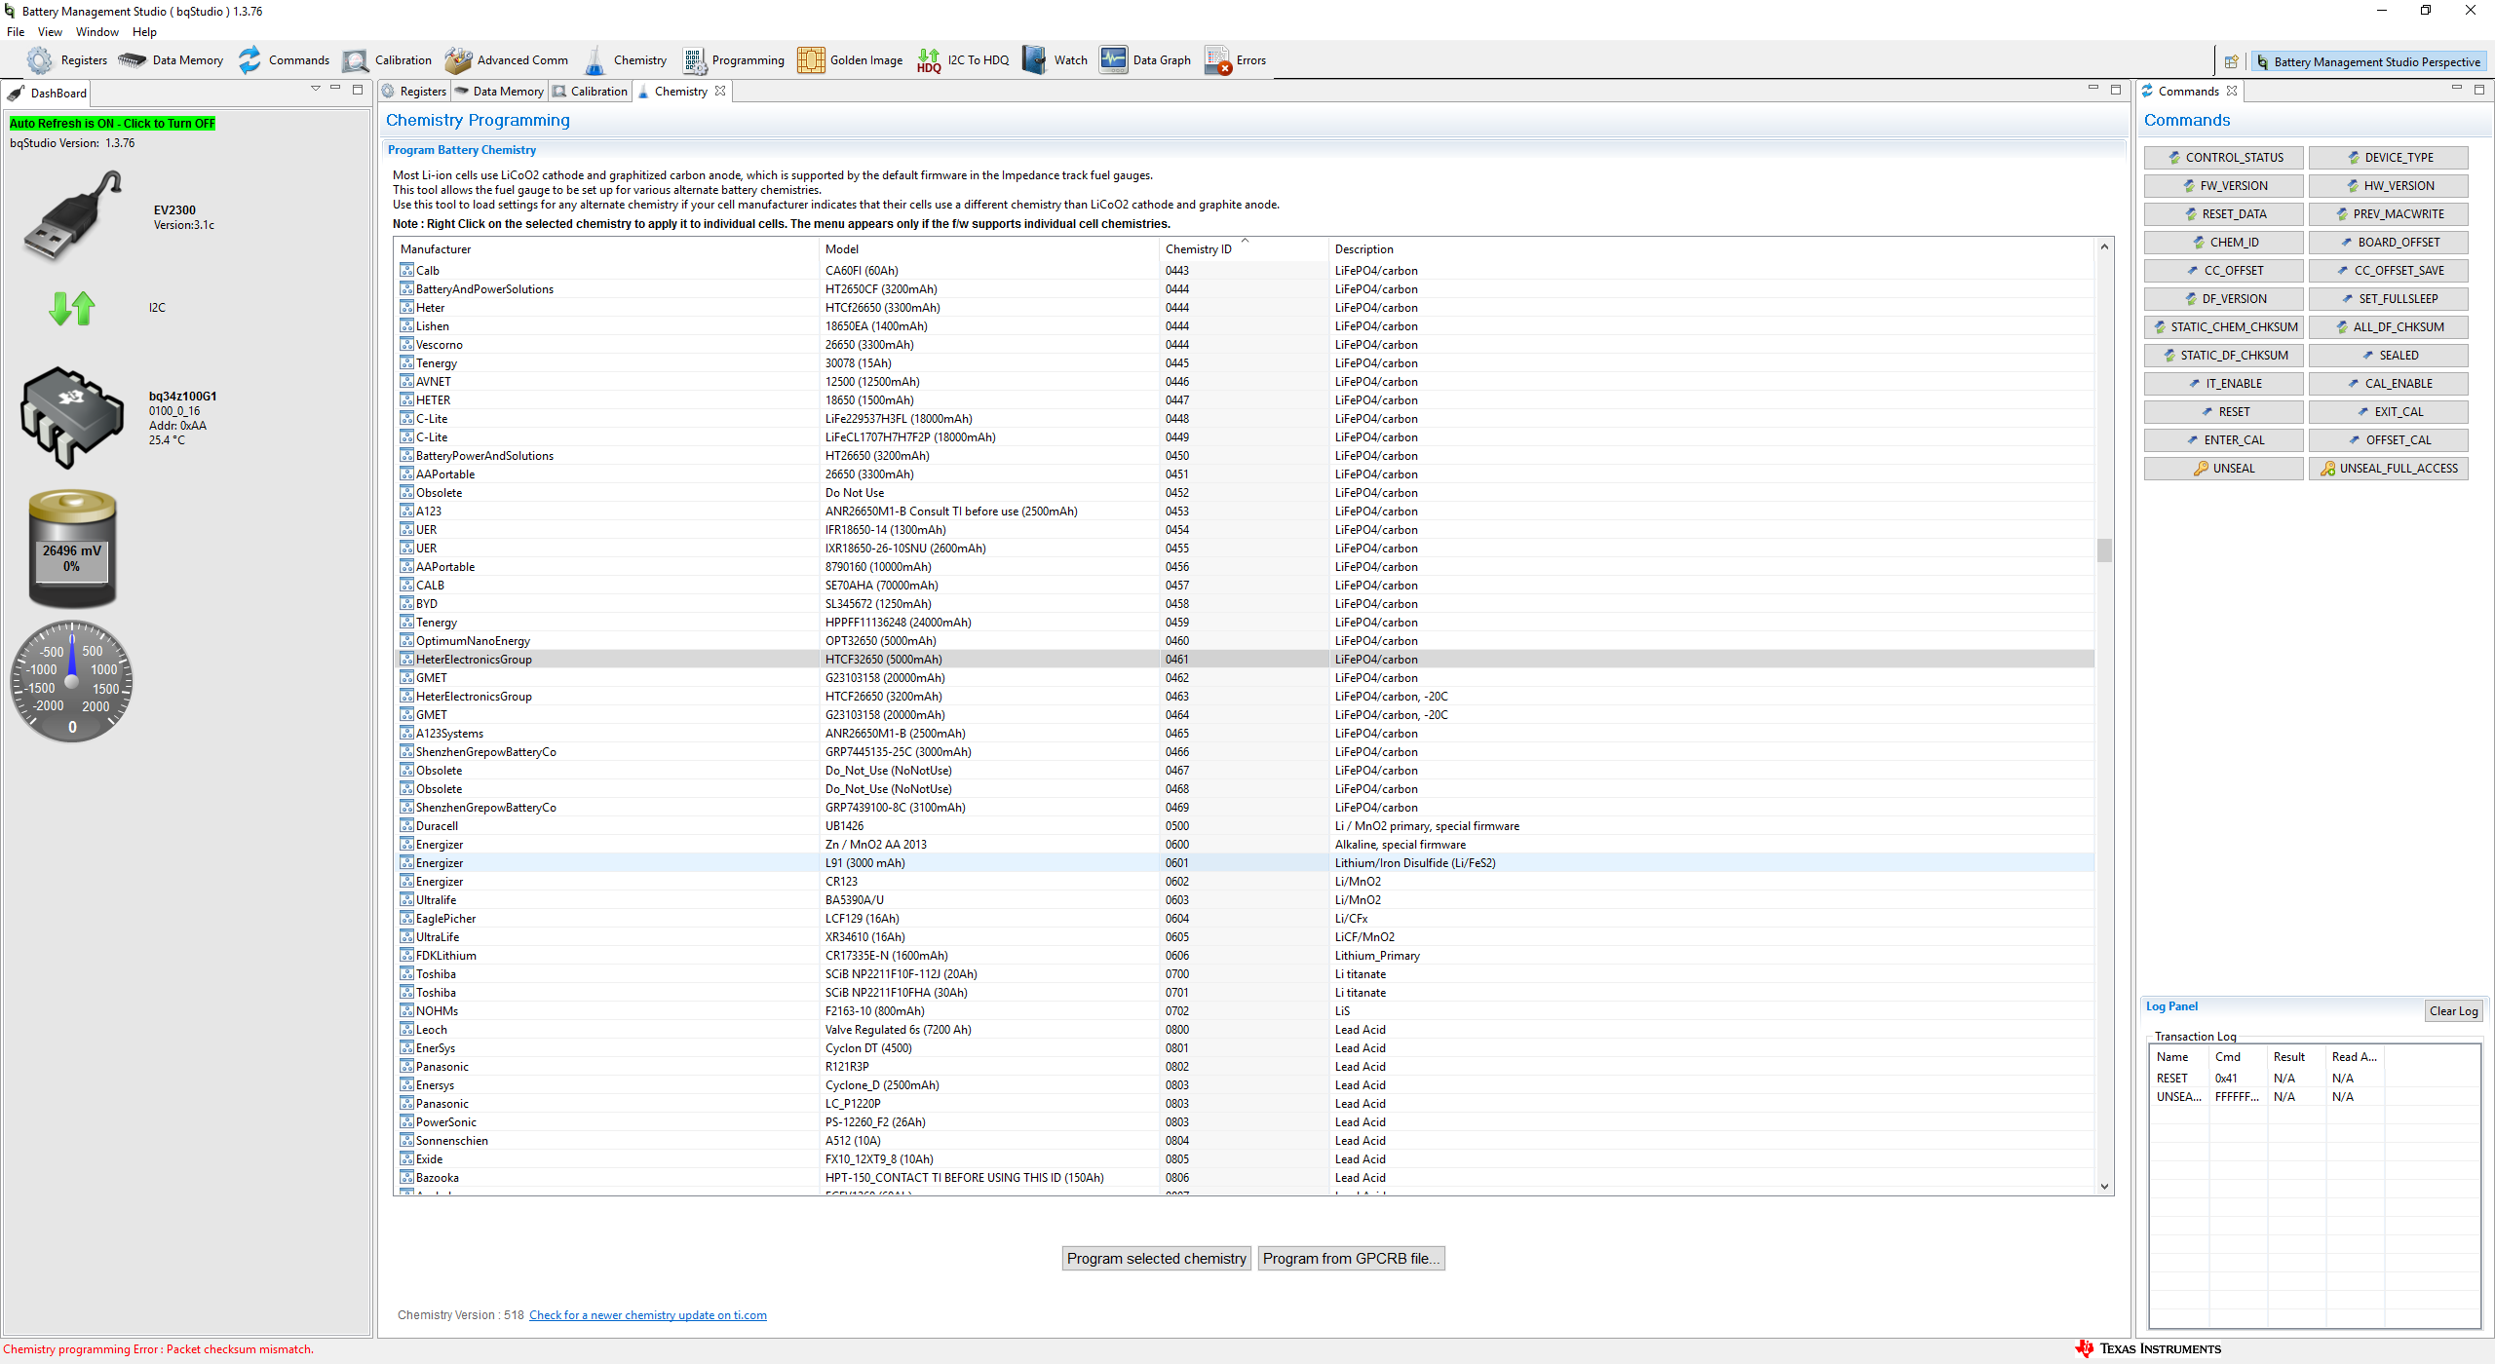This screenshot has height=1364, width=2495.
Task: Open Chemistry flask toolbar icon
Action: tap(625, 60)
